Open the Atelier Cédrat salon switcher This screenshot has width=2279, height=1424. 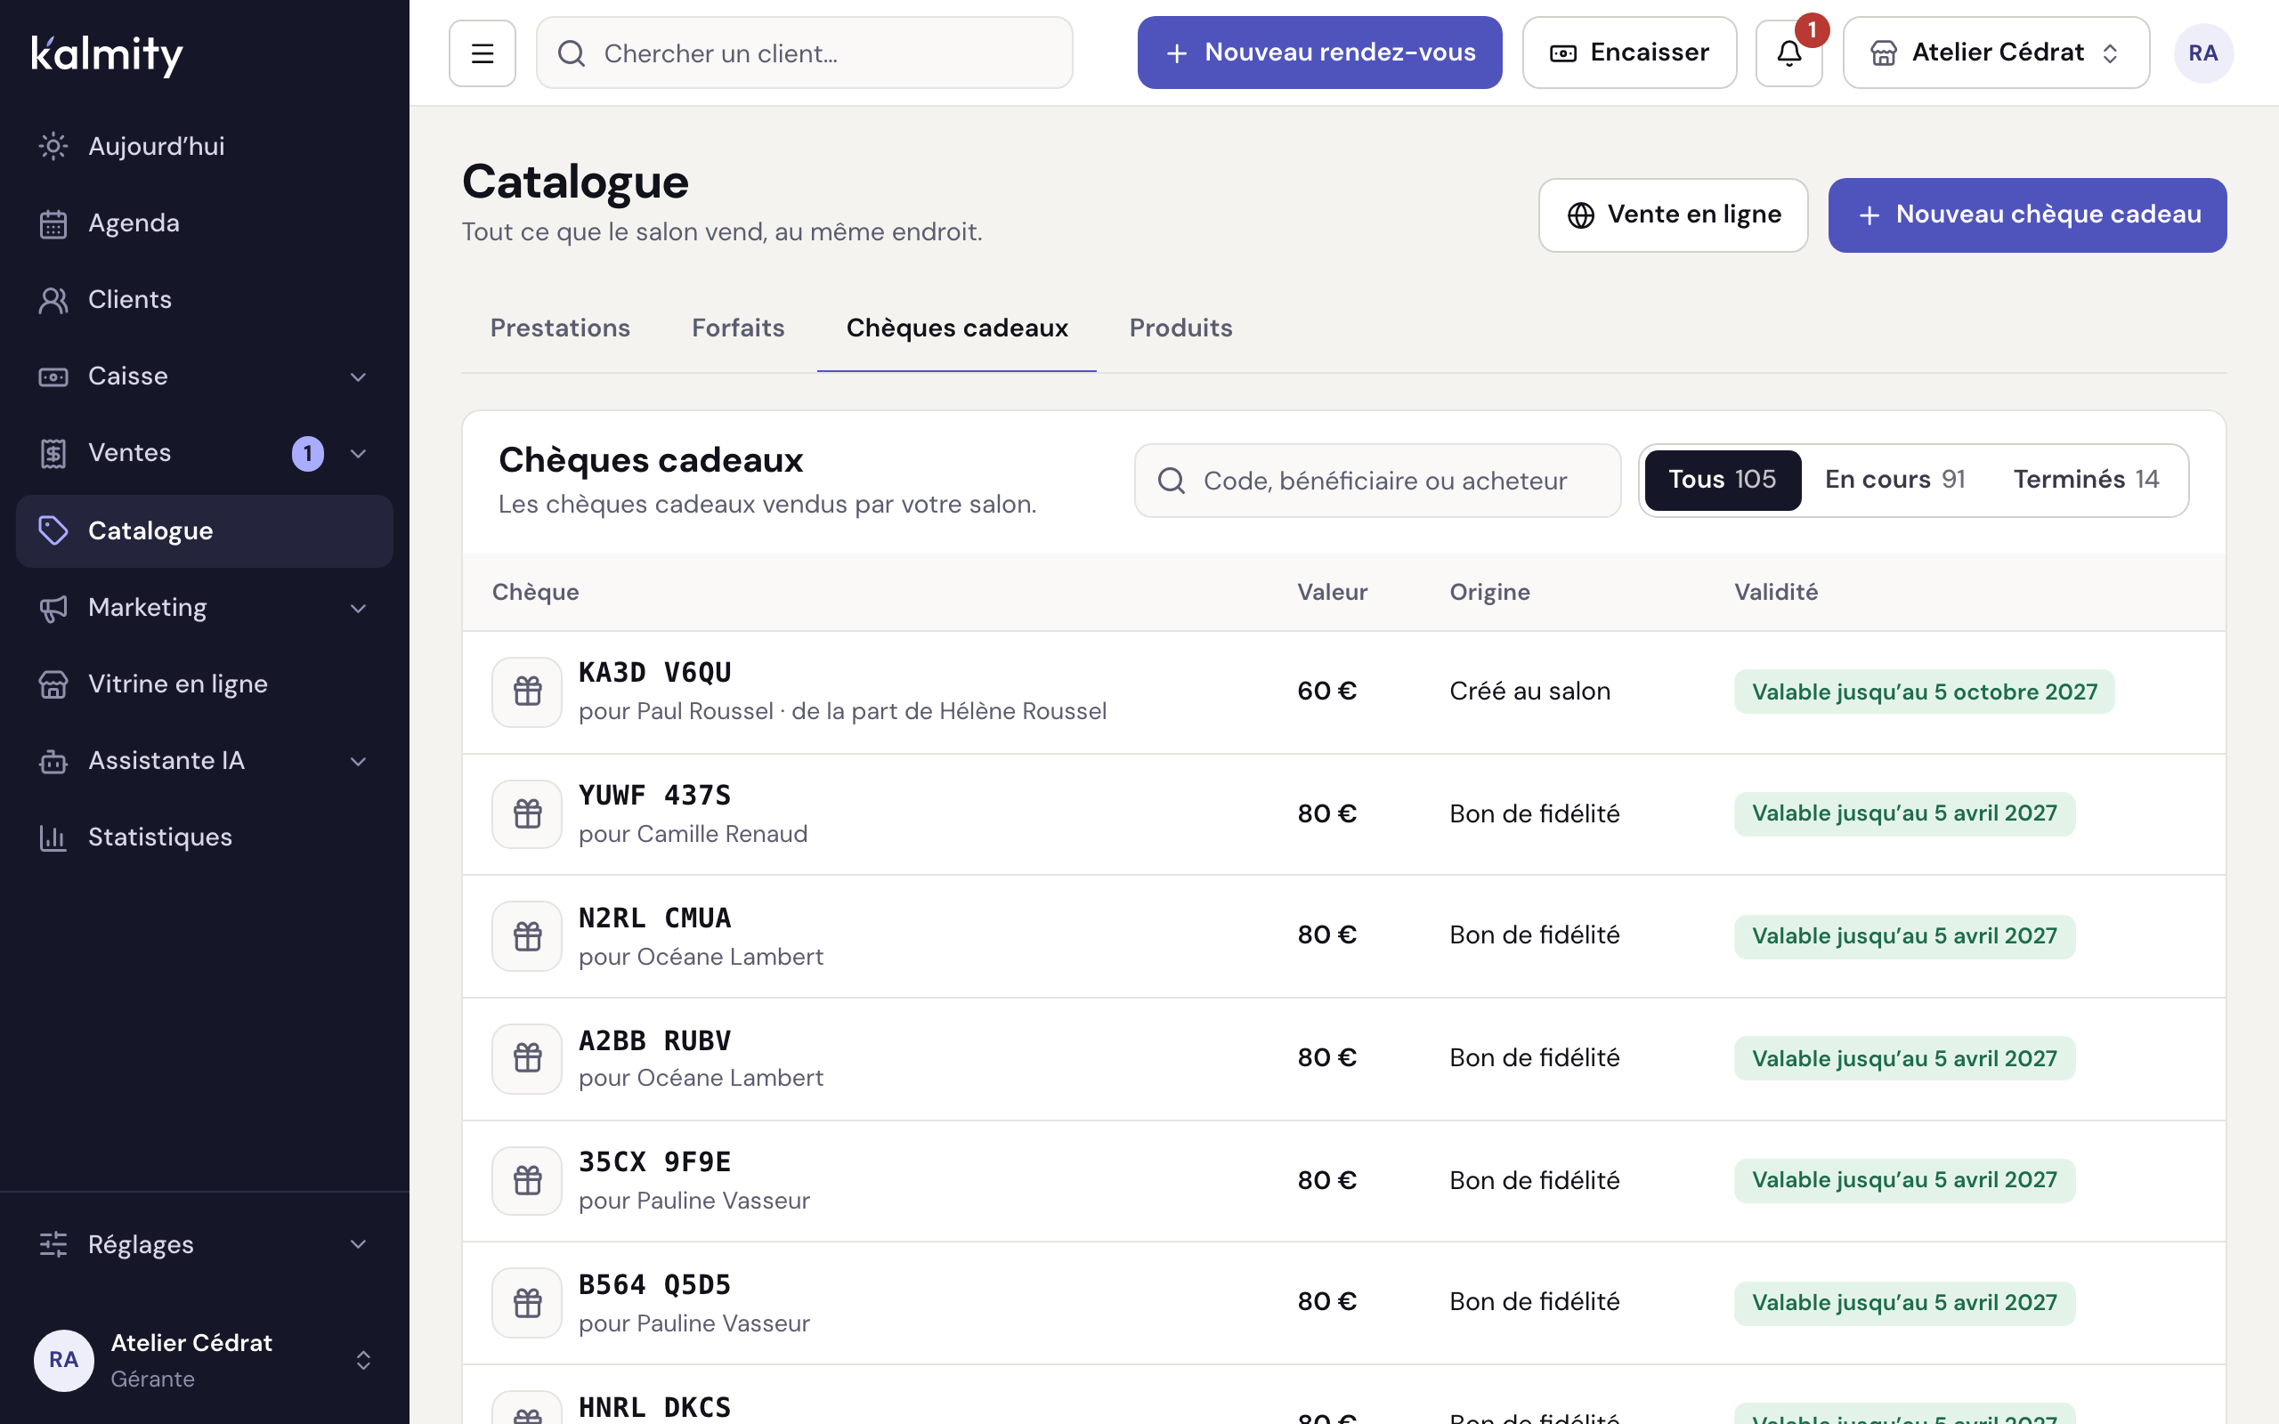pyautogui.click(x=1996, y=53)
